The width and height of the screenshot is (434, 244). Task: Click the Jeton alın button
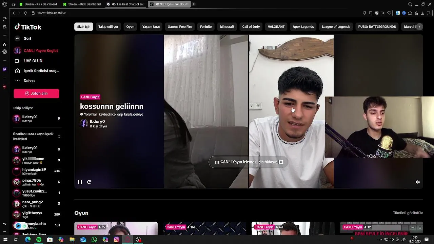(36, 94)
